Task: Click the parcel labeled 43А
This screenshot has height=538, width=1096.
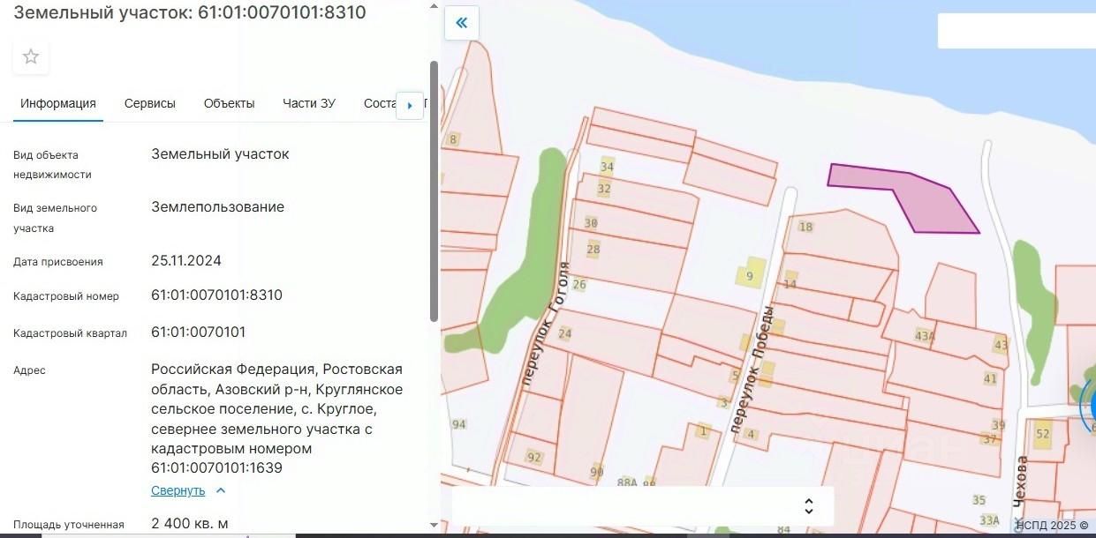Action: pos(925,335)
